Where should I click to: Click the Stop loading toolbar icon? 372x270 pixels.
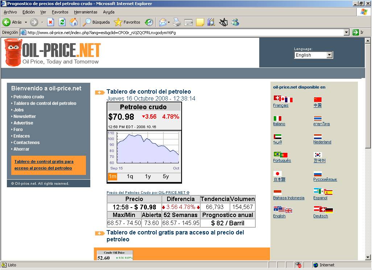[50, 22]
